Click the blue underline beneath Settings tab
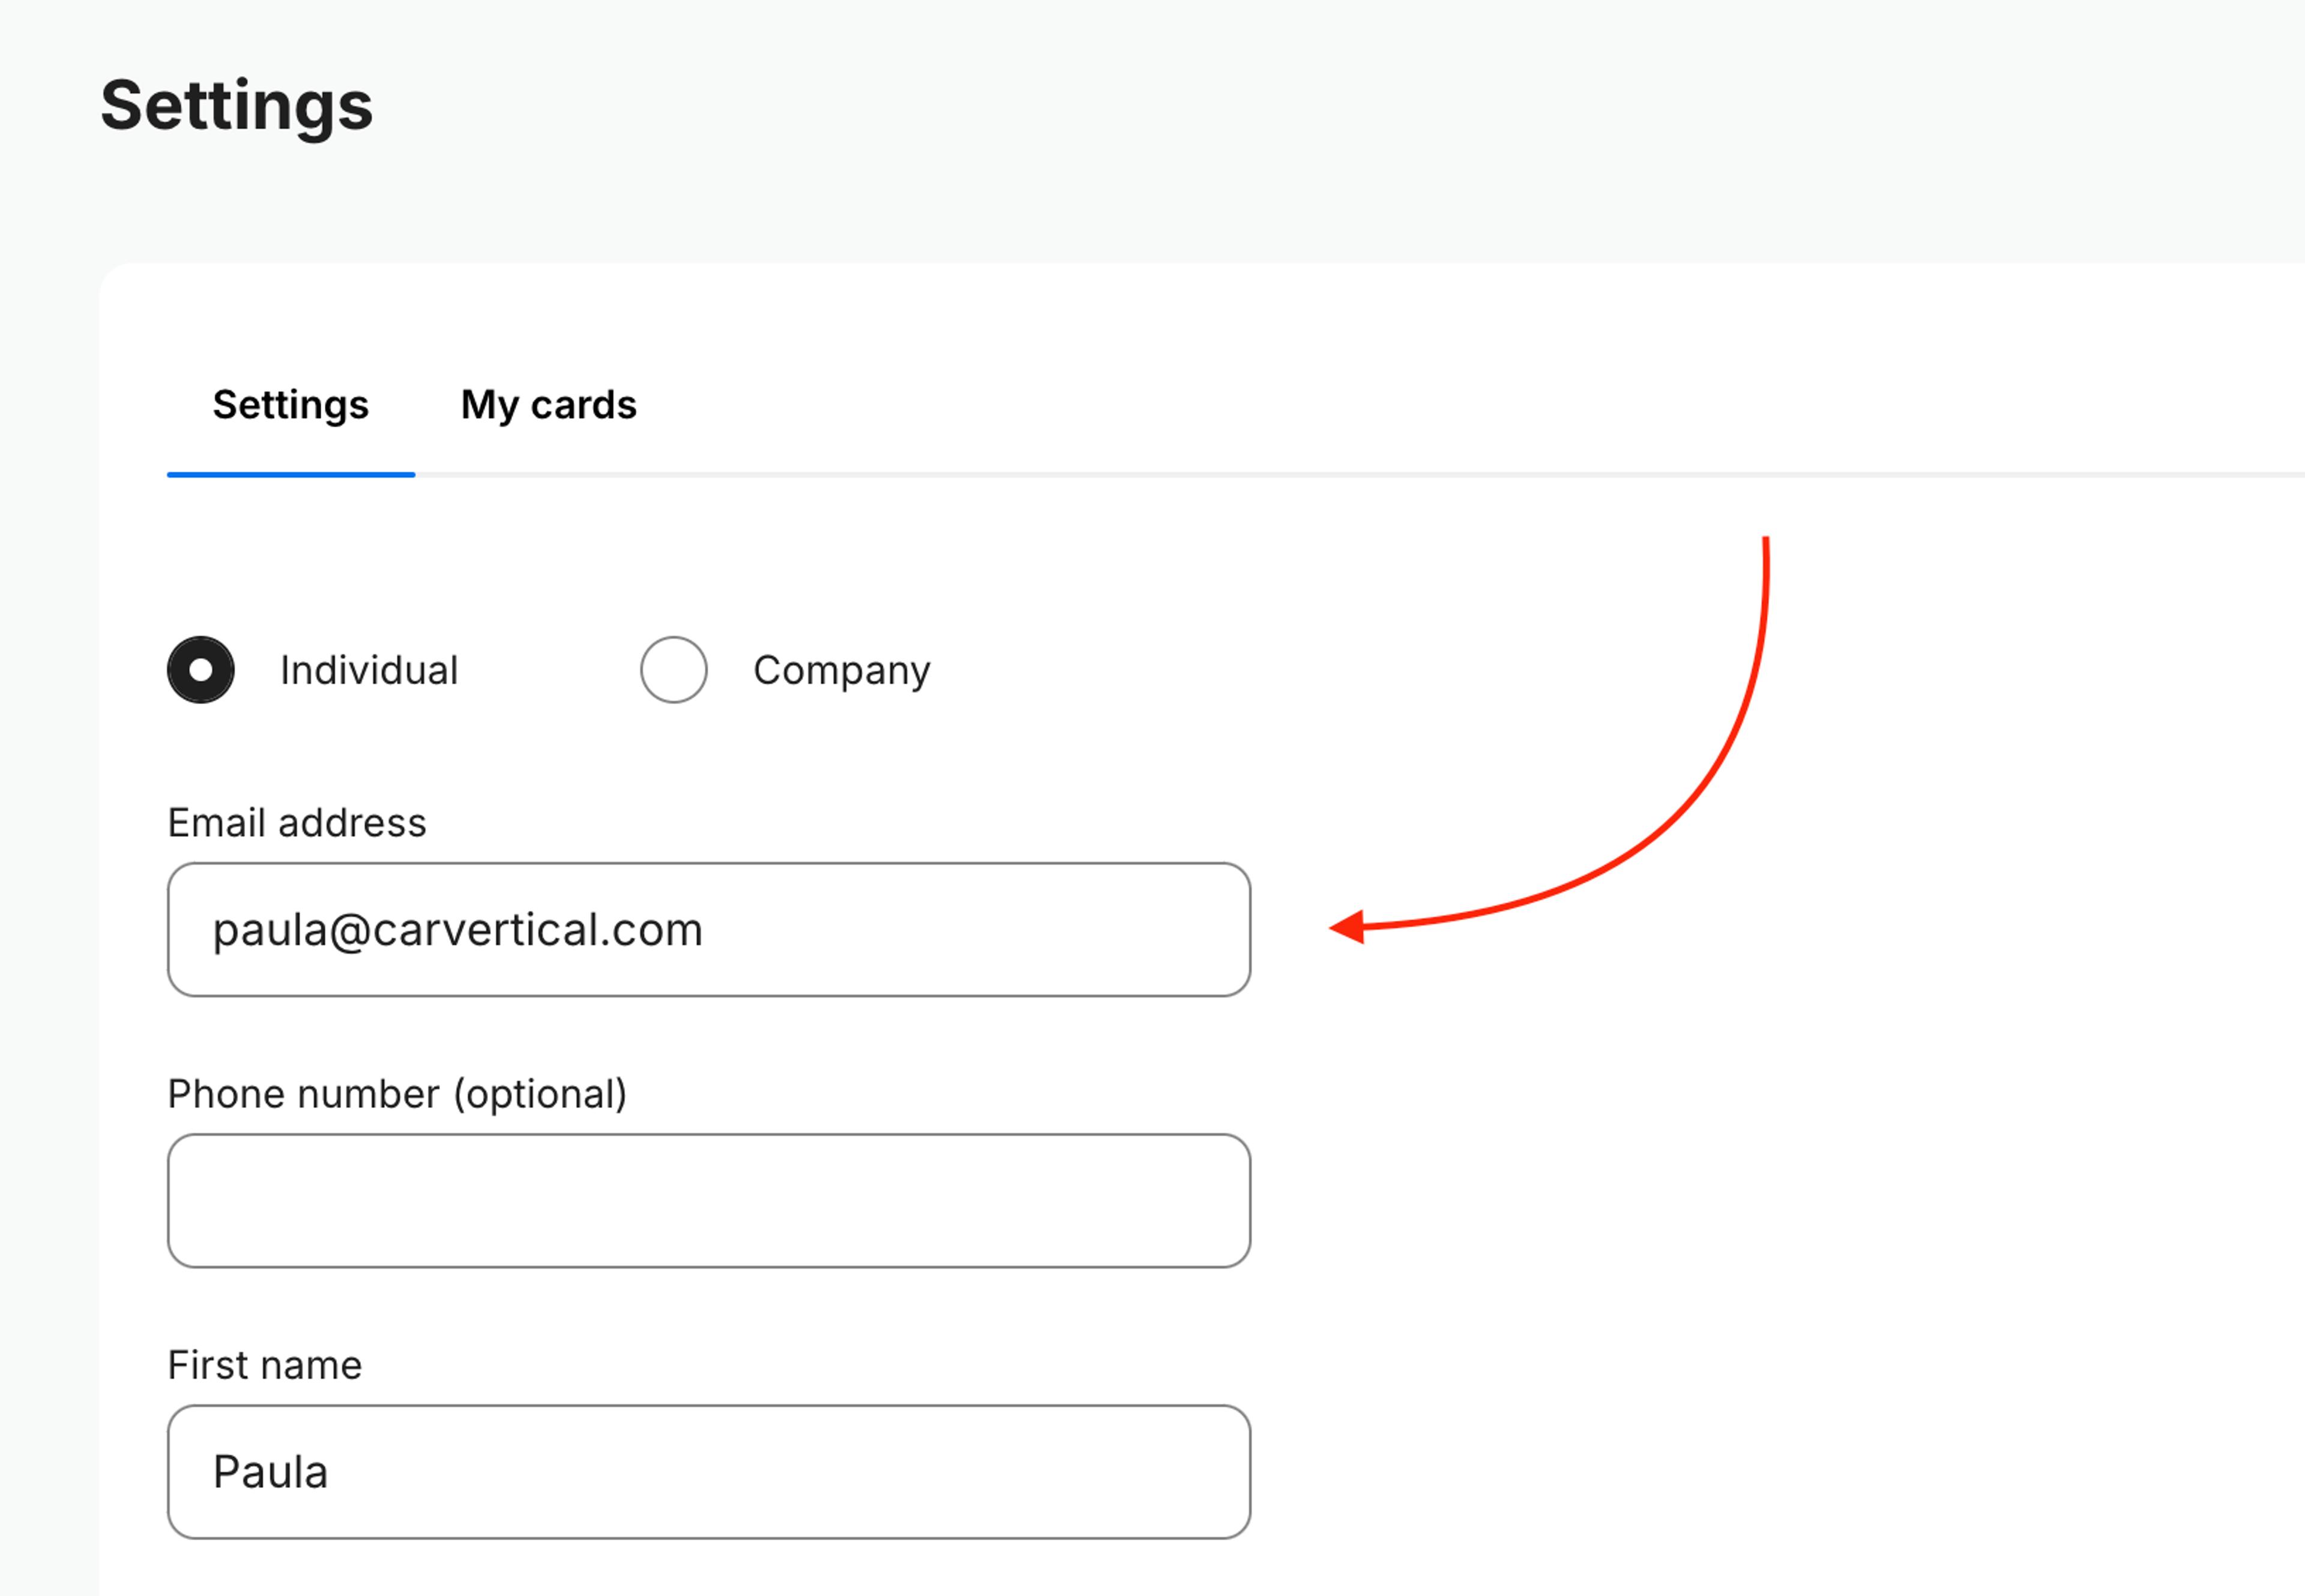Screen dimensions: 2305x1596 pyautogui.click(x=290, y=475)
